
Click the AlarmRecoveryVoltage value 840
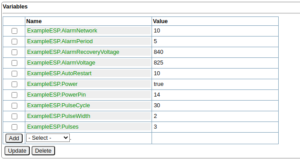[x=215, y=52]
